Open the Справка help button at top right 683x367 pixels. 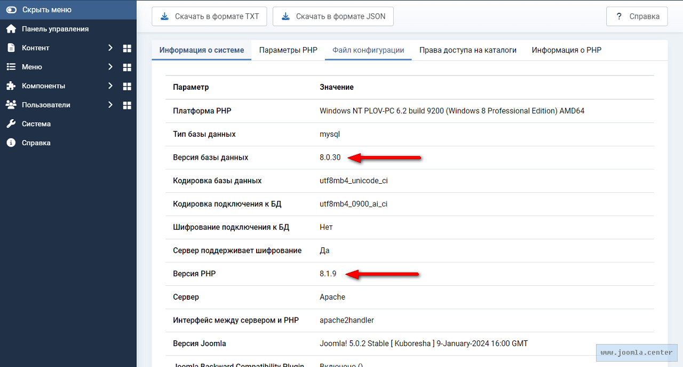pos(637,17)
